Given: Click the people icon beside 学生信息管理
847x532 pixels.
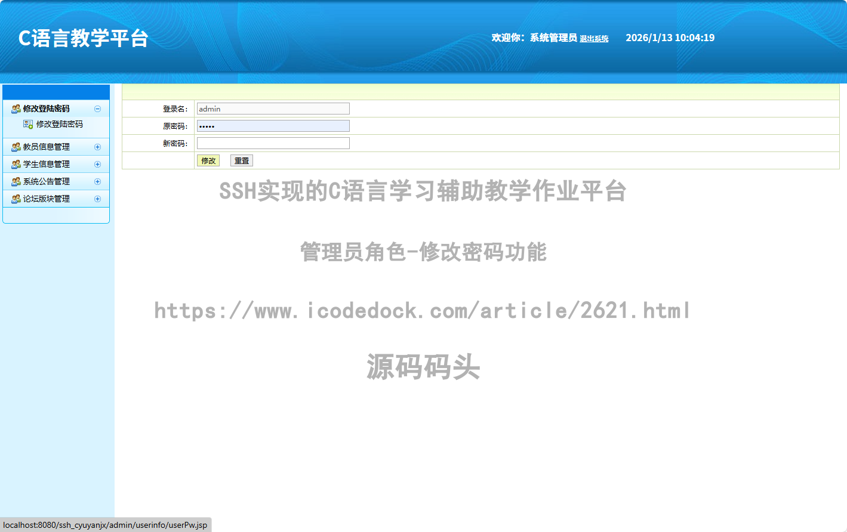Looking at the screenshot, I should [16, 164].
